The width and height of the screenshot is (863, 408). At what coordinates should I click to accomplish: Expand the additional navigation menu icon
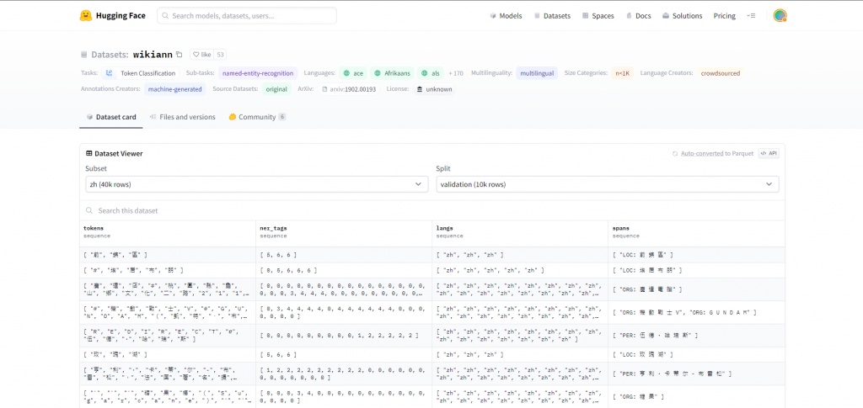(x=751, y=16)
